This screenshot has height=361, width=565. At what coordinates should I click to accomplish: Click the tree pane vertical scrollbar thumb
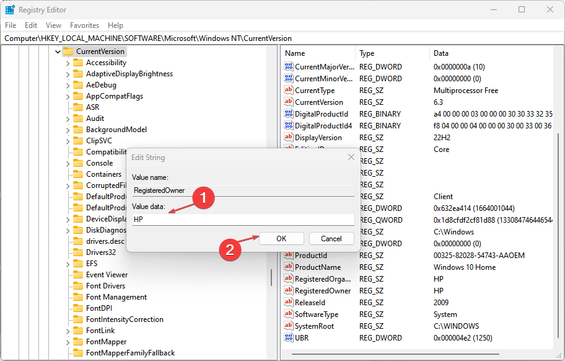click(x=271, y=278)
